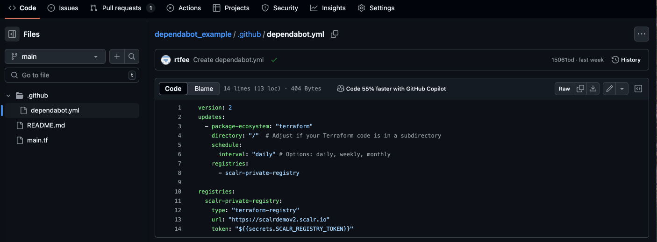Open the more file actions ellipsis button
657x242 pixels.
pyautogui.click(x=641, y=34)
